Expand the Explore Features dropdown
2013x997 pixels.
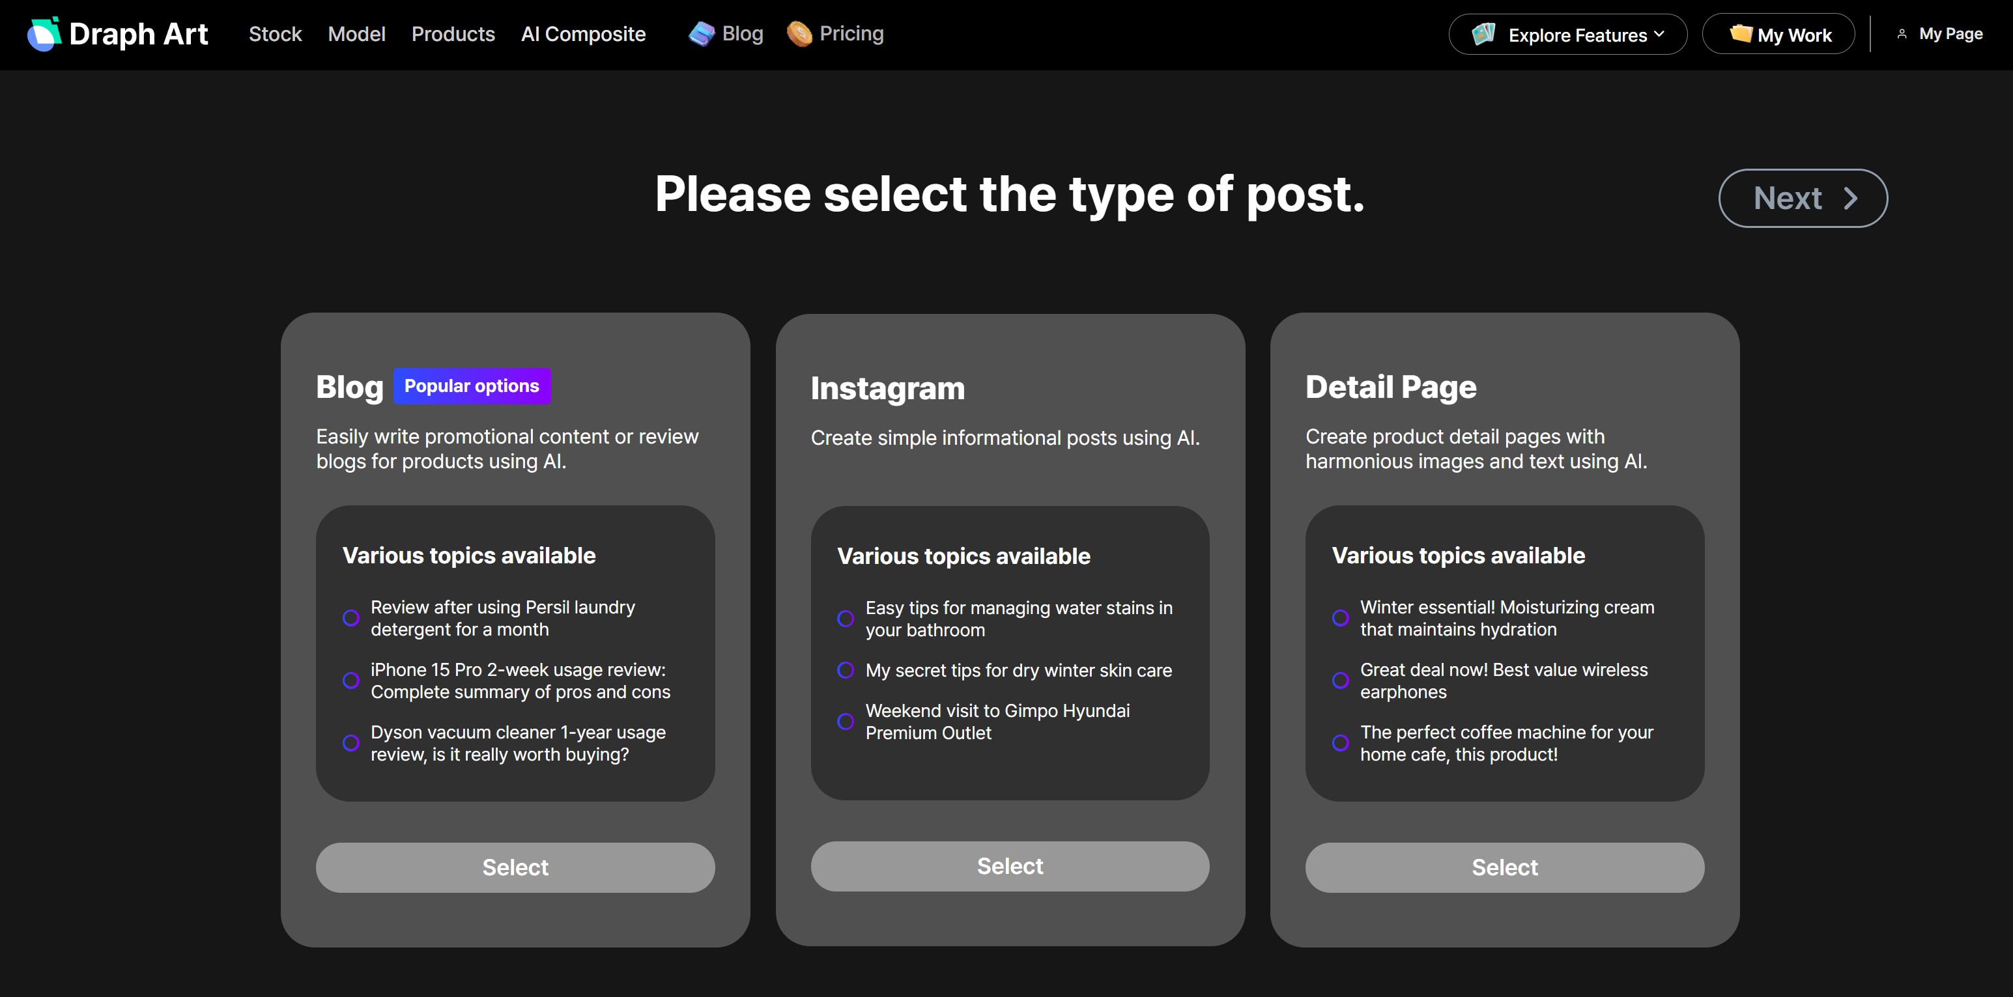pos(1567,34)
